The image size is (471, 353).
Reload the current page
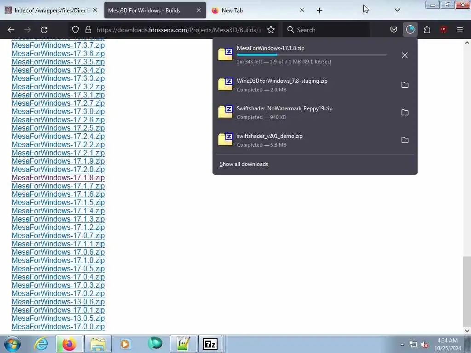(x=44, y=30)
